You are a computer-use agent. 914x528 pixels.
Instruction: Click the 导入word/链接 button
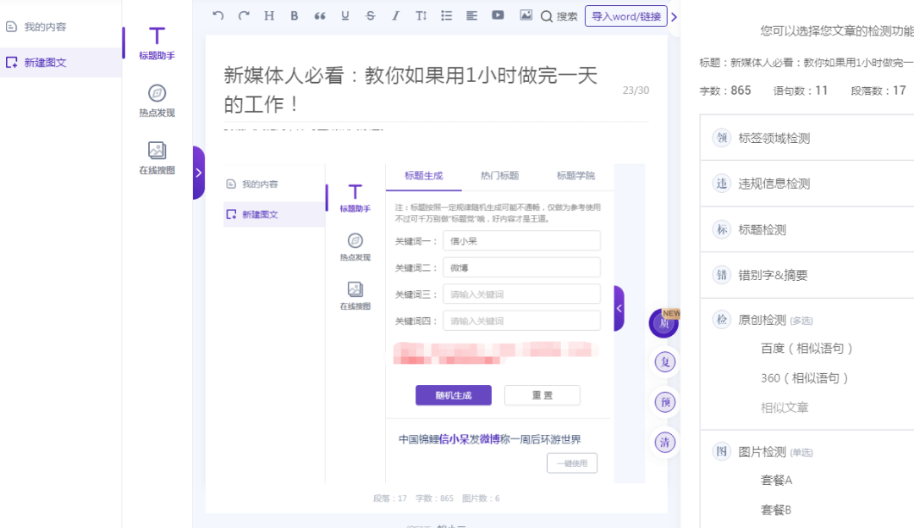(x=625, y=16)
